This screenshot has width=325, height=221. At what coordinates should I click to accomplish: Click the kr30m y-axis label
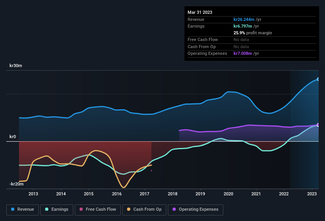tap(16, 66)
